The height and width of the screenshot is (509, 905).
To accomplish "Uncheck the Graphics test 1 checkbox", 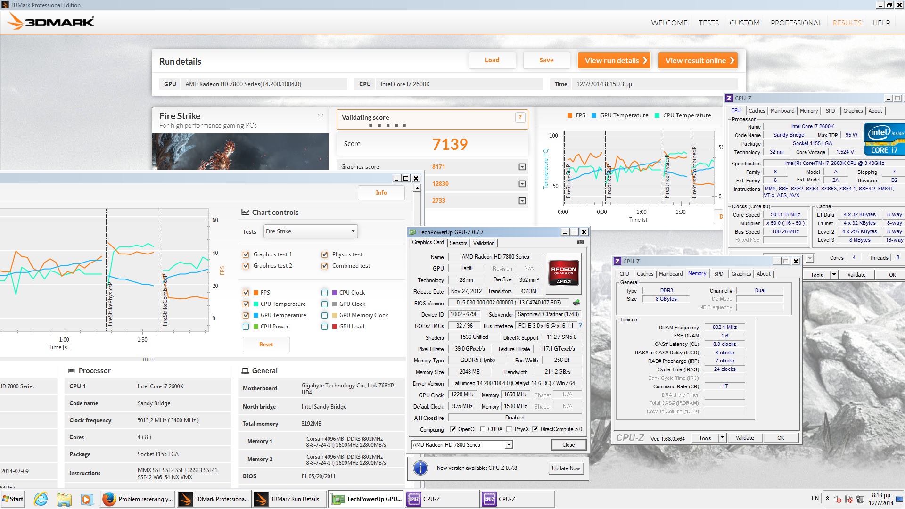I will click(246, 254).
